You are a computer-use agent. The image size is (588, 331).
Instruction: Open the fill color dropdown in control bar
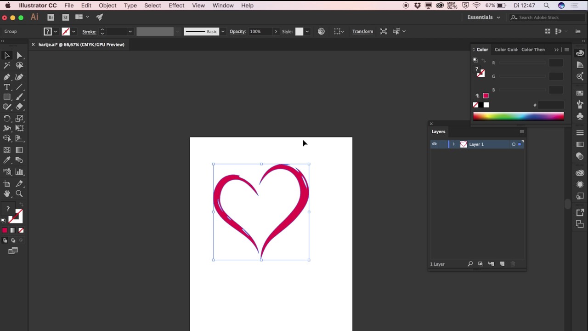coord(56,31)
